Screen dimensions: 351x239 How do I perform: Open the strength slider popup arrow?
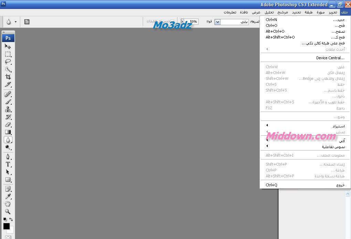[182, 21]
